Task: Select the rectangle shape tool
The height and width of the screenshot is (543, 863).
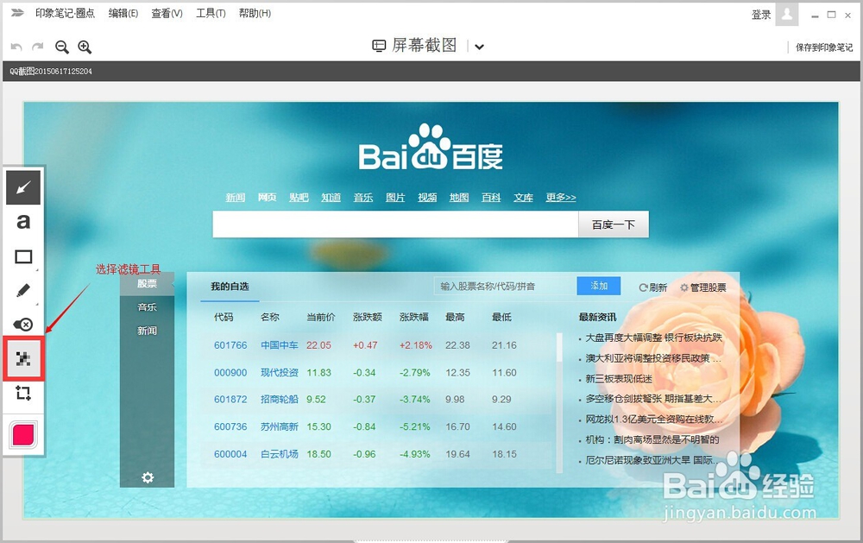Action: (x=23, y=256)
